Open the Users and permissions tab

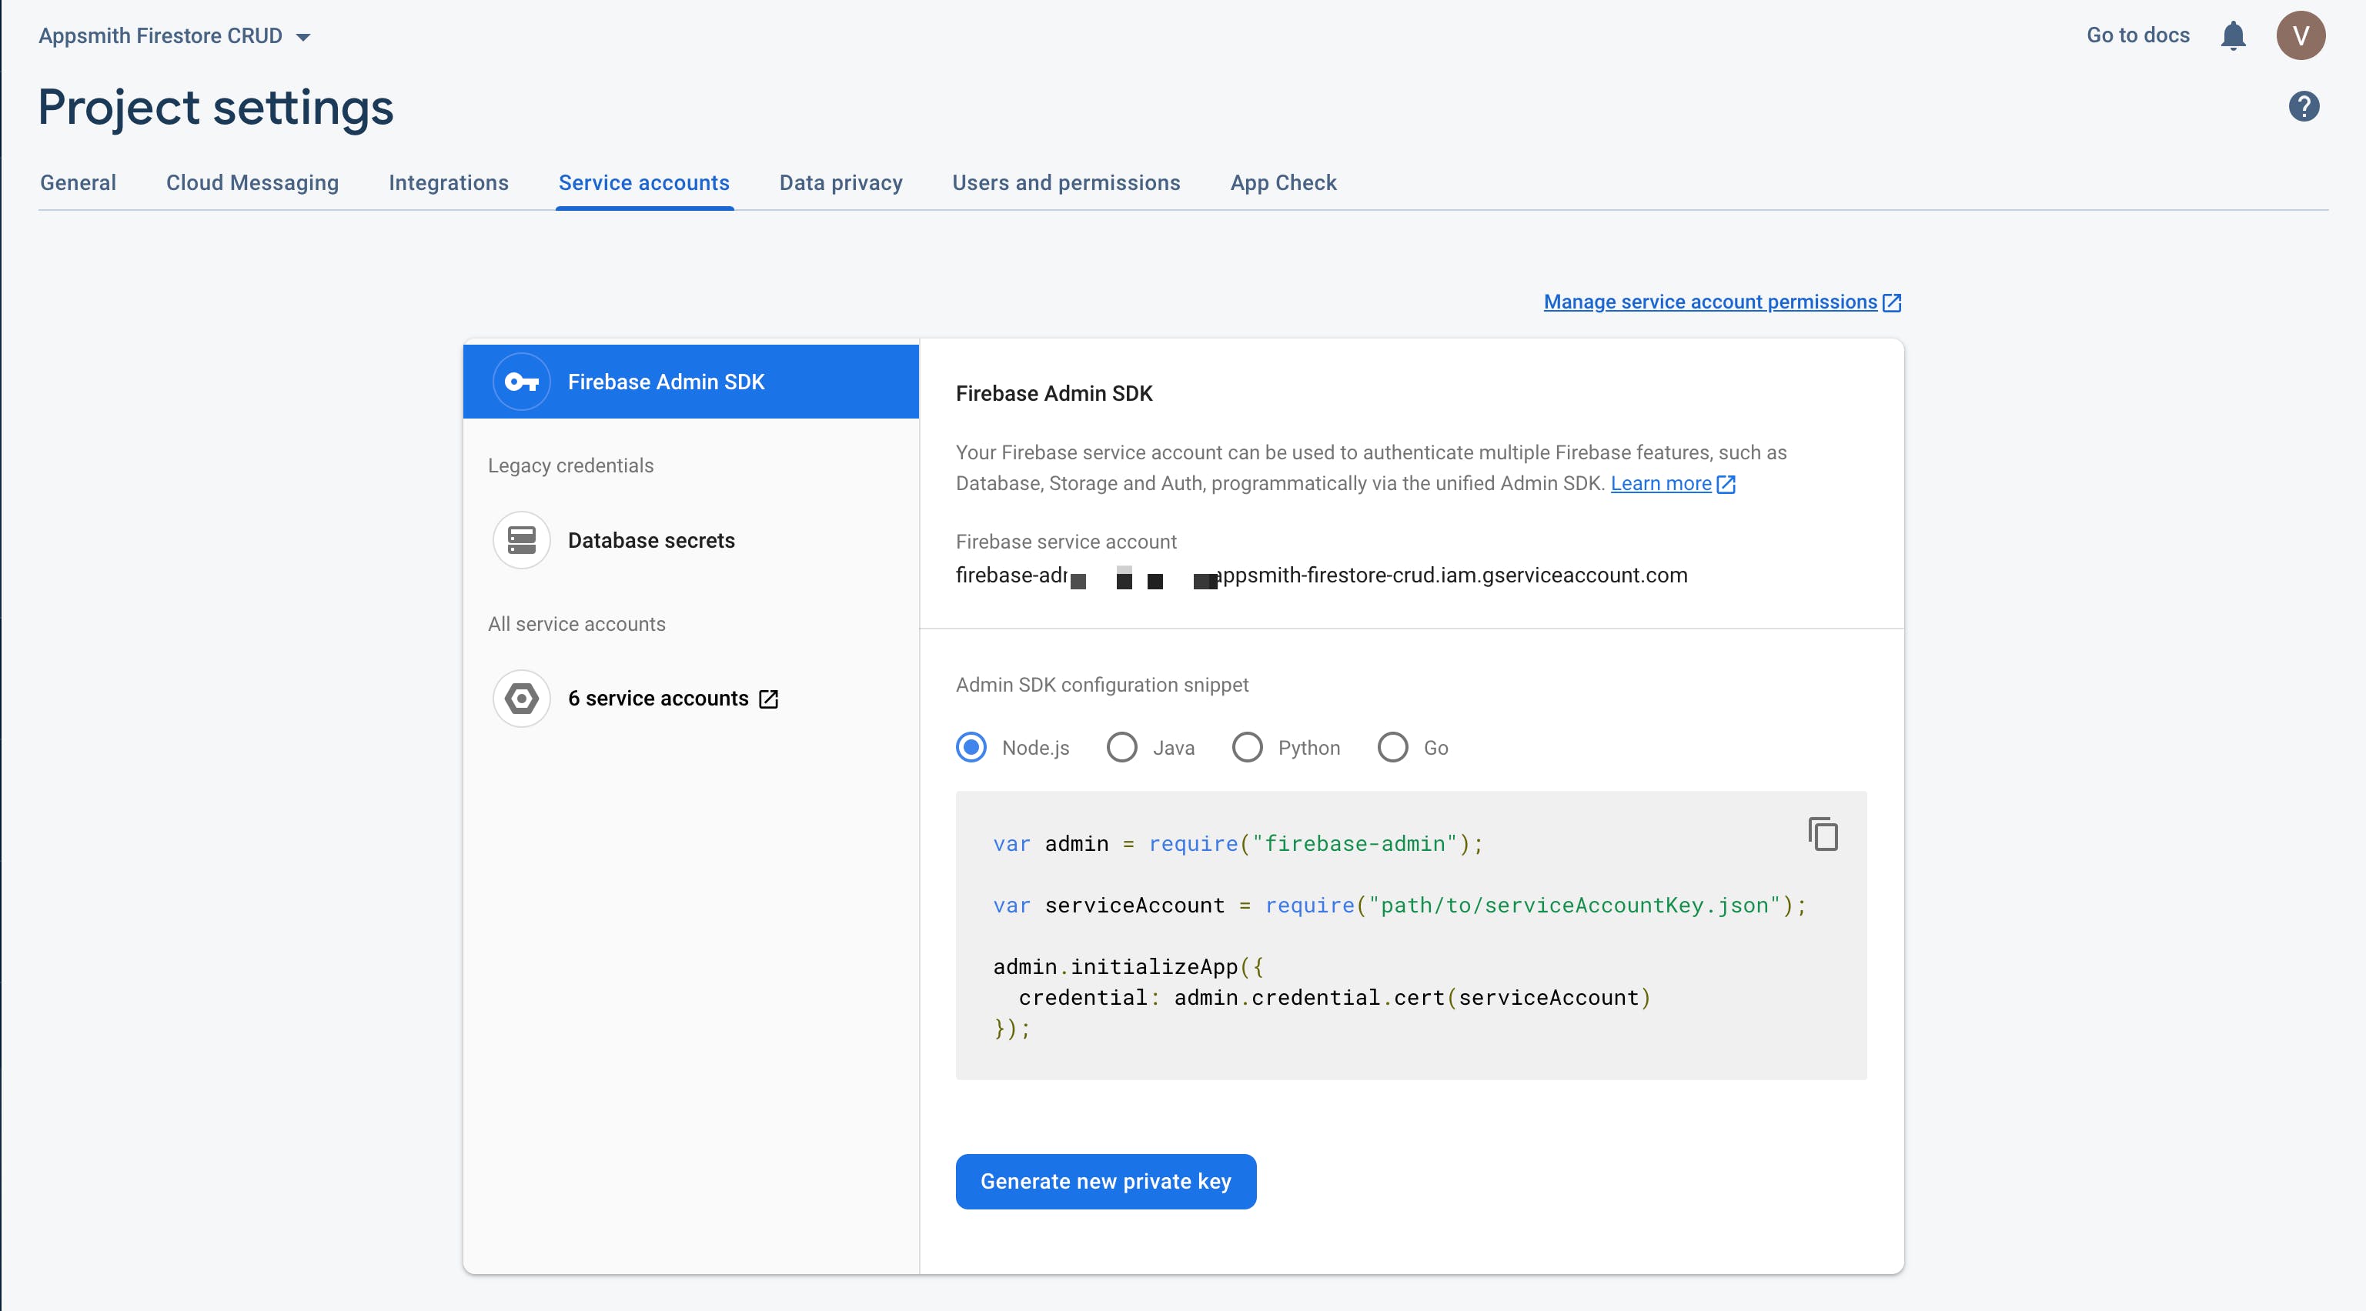pos(1065,182)
